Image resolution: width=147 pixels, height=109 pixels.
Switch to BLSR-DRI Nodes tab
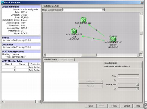click(66, 60)
